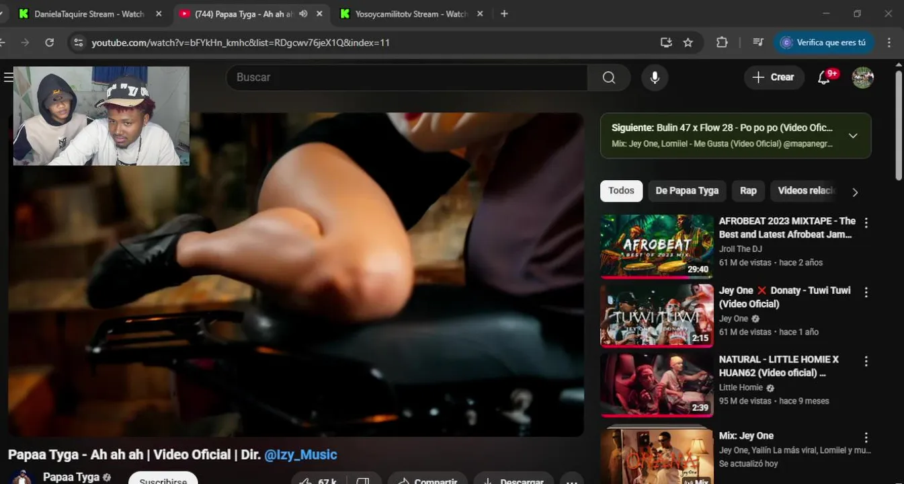Open a new browser tab
Screen dimensions: 904x484
504,13
